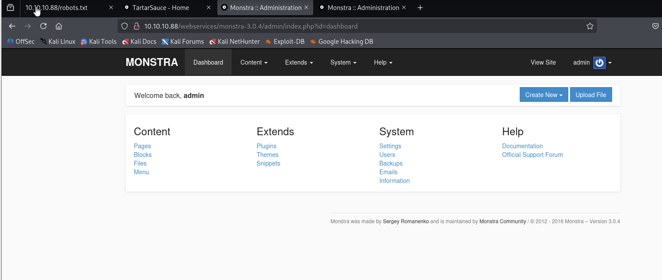Open the Users link
The height and width of the screenshot is (280, 662).
point(387,155)
